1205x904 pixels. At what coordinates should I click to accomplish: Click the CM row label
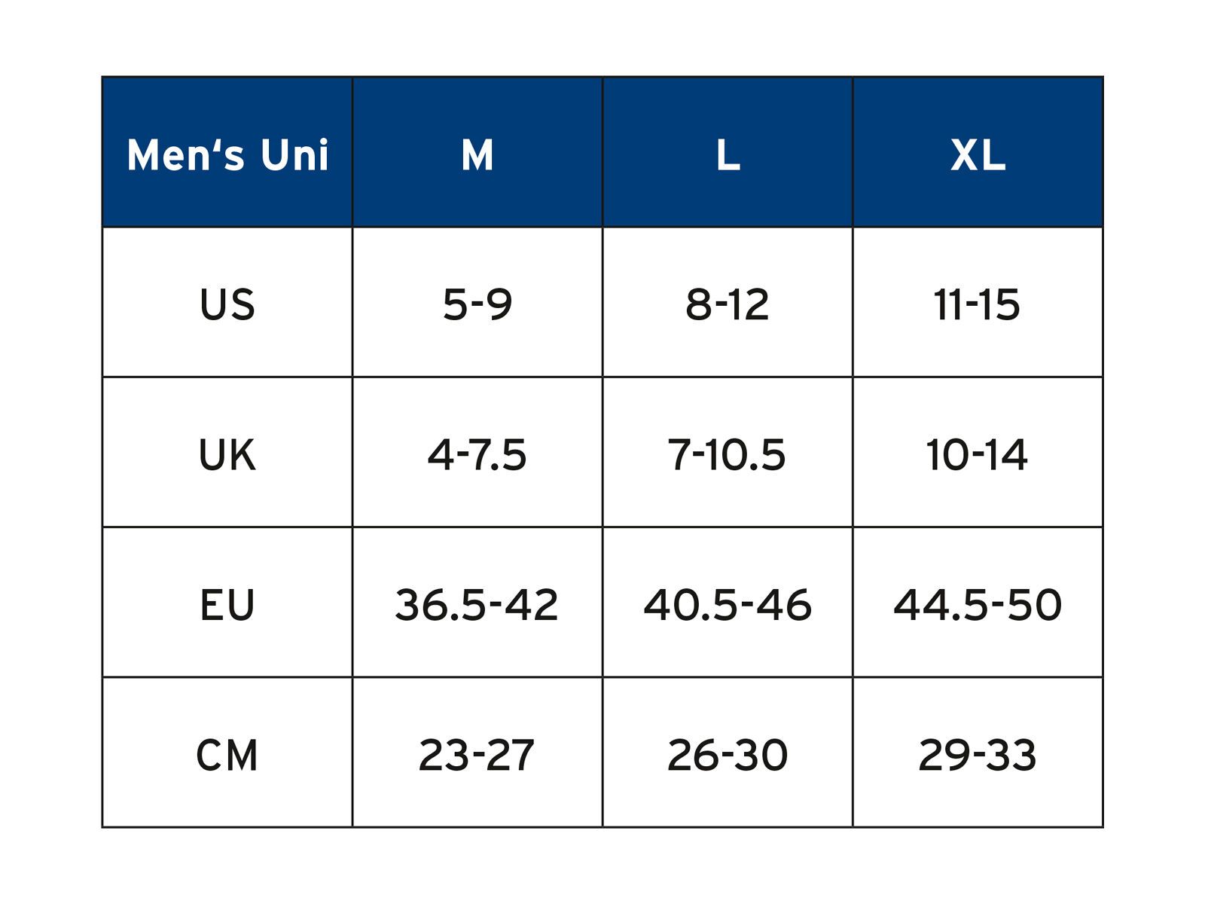coord(227,754)
